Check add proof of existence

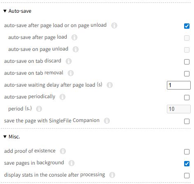[x=187, y=152]
